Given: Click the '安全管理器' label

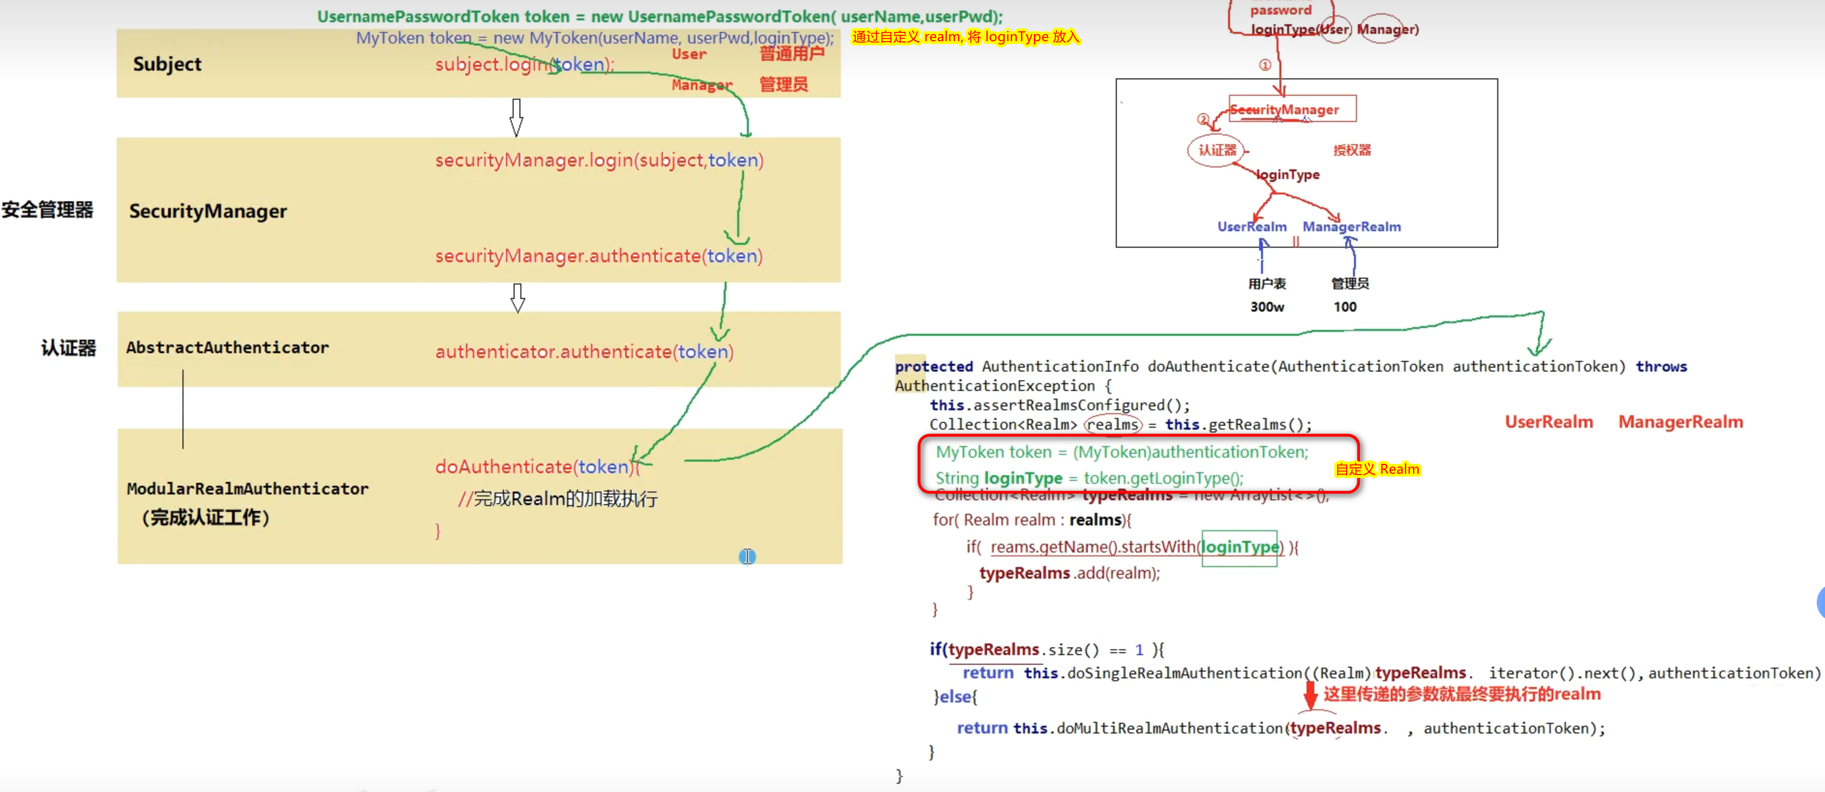Looking at the screenshot, I should coord(47,210).
